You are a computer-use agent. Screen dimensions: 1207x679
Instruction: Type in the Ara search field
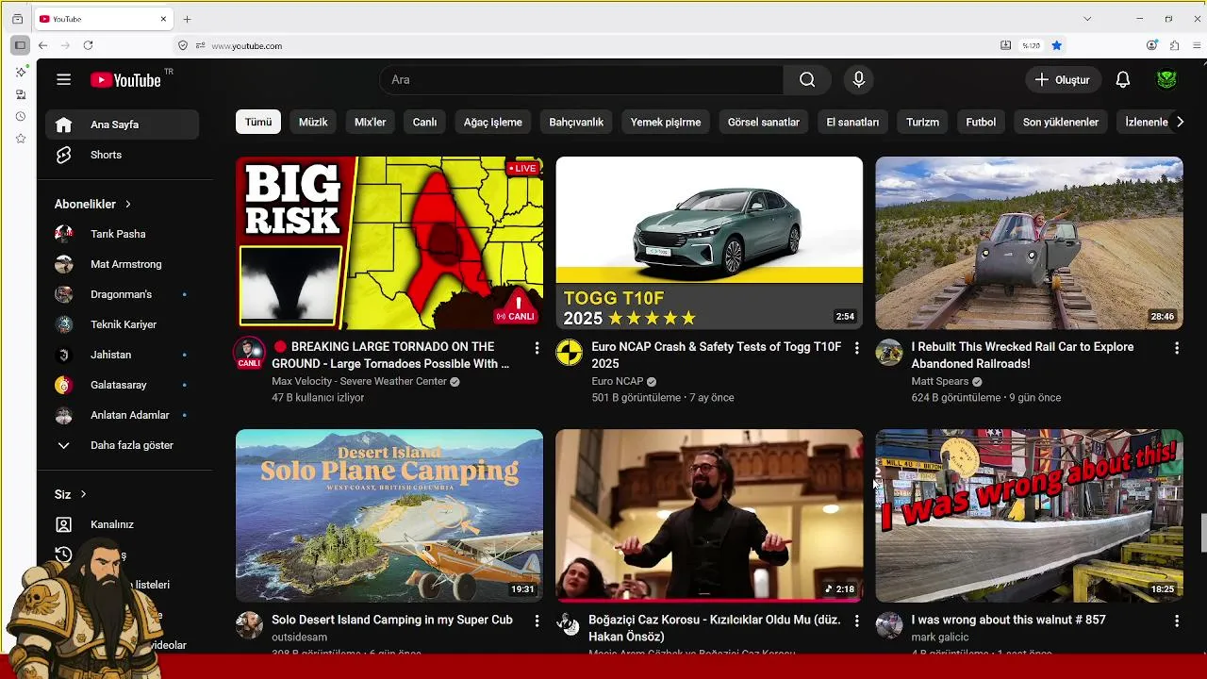[x=581, y=80]
